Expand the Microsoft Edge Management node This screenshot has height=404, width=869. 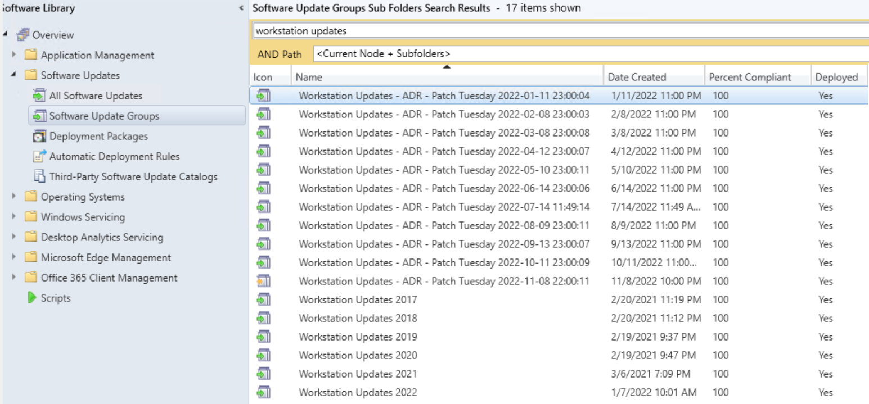click(x=13, y=257)
